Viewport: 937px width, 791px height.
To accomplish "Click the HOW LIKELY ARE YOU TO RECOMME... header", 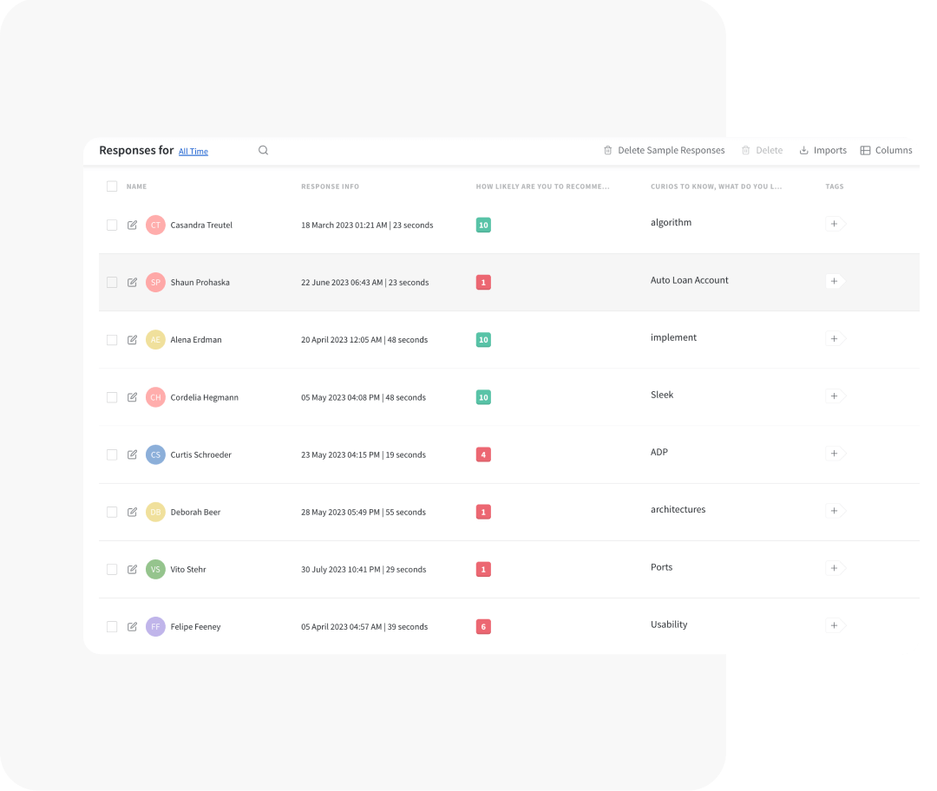I will click(542, 186).
